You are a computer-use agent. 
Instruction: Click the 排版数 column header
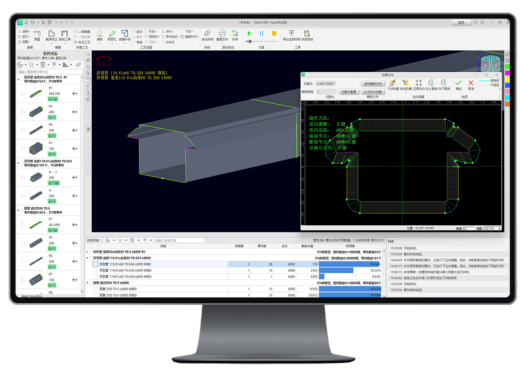[239, 246]
